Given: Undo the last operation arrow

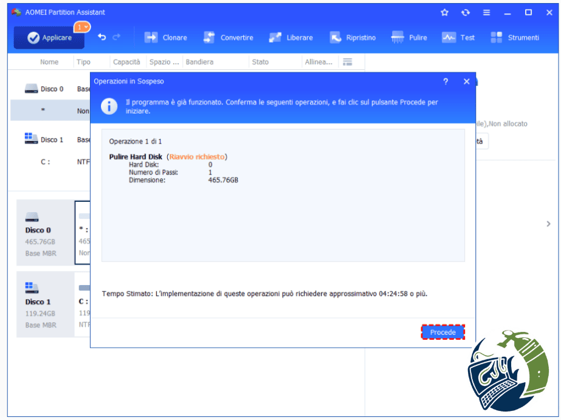Looking at the screenshot, I should click(x=102, y=37).
